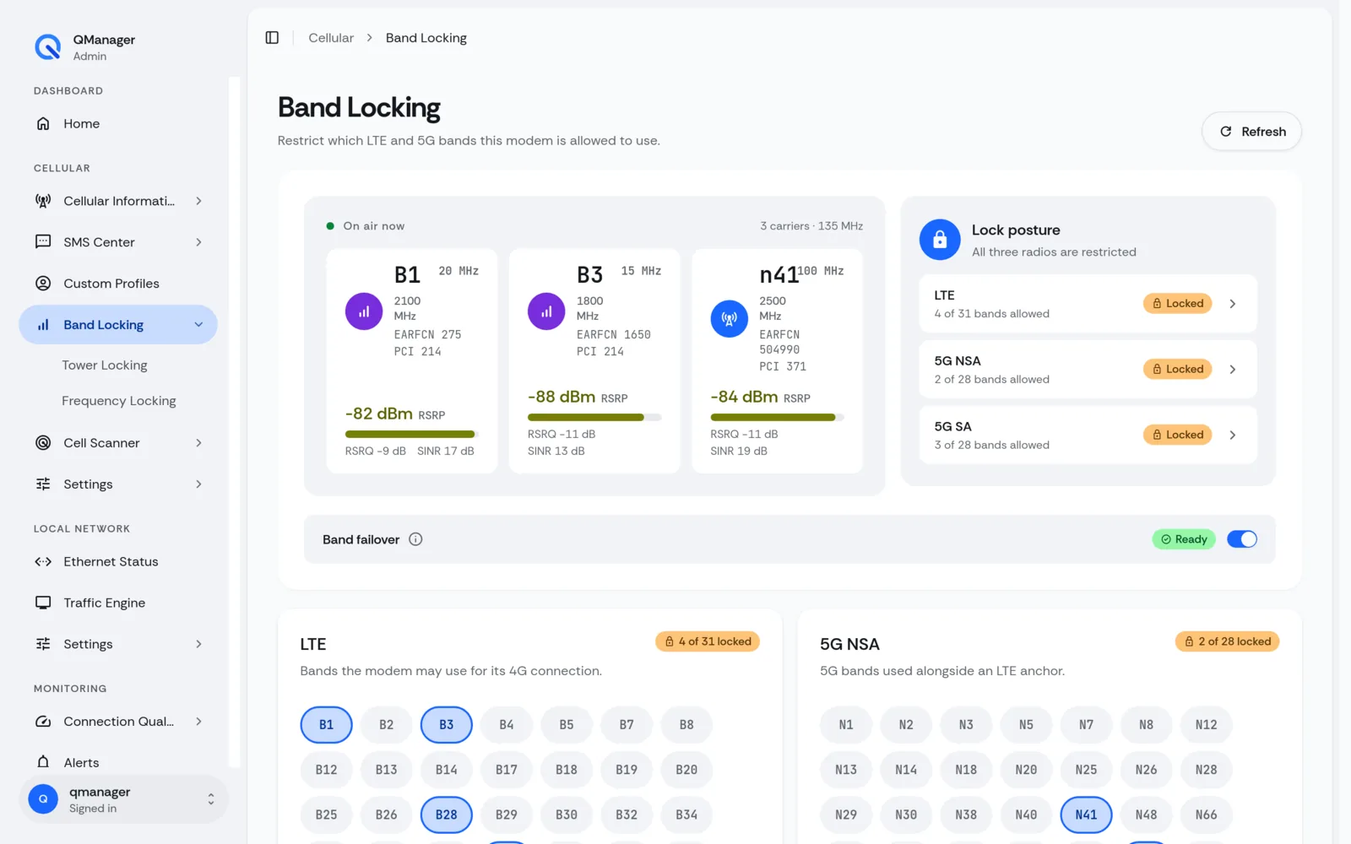1351x844 pixels.
Task: Expand the Cellular Information submenu chevron
Action: pos(198,201)
